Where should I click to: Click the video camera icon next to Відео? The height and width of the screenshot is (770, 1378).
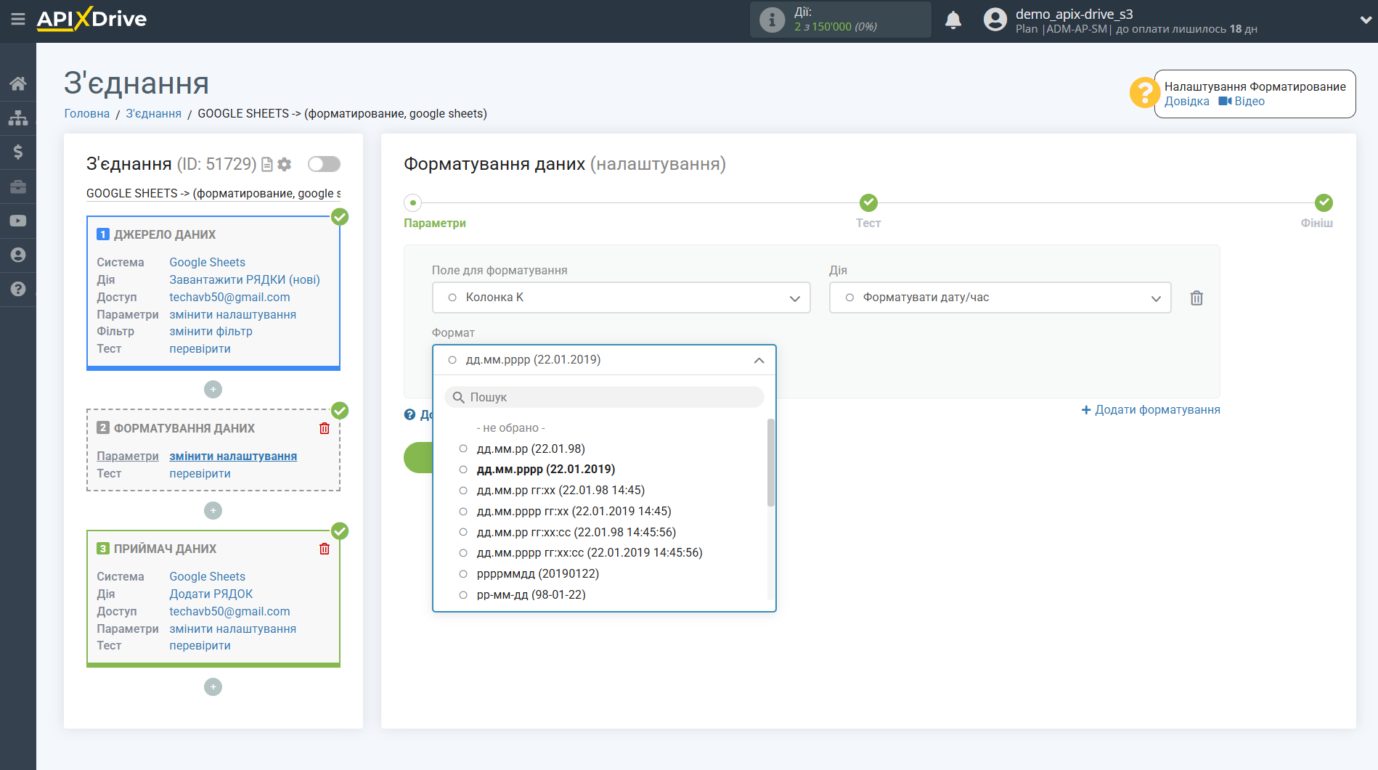(x=1225, y=101)
